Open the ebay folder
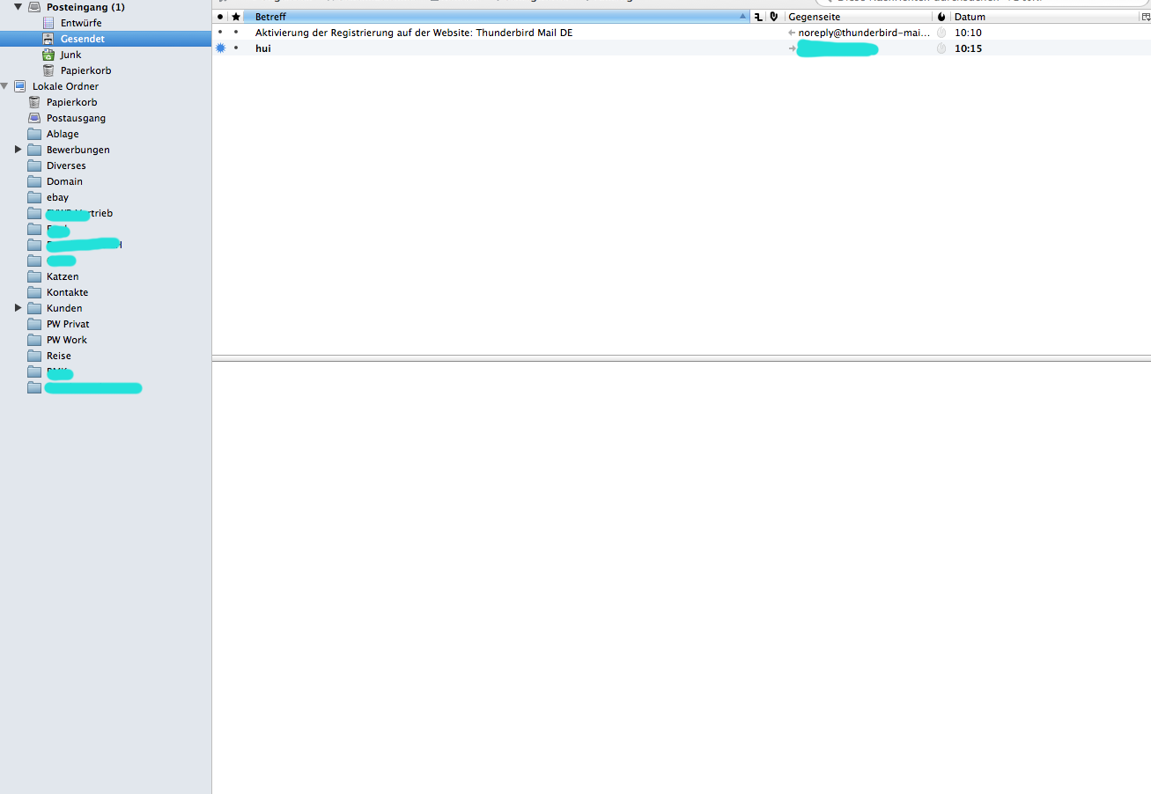Viewport: 1151px width, 794px height. point(57,197)
